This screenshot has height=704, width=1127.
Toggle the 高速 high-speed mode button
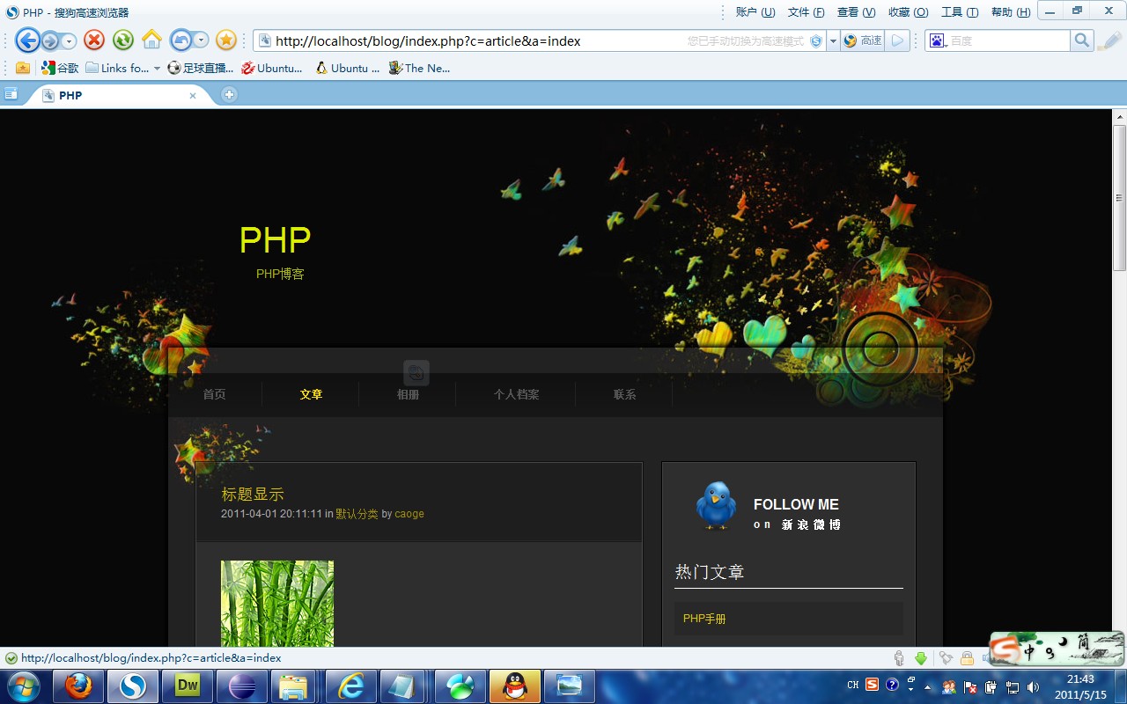coord(863,40)
